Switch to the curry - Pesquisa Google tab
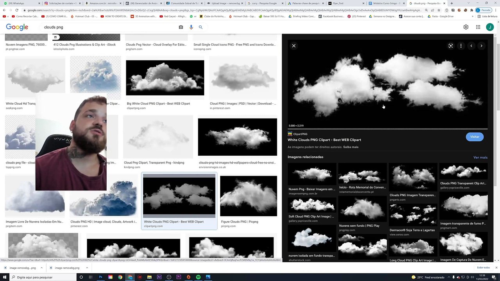Viewport: 500px width, 281px height. point(265,3)
